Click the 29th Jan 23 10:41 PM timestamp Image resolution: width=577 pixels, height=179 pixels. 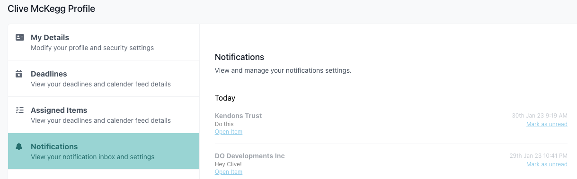539,156
